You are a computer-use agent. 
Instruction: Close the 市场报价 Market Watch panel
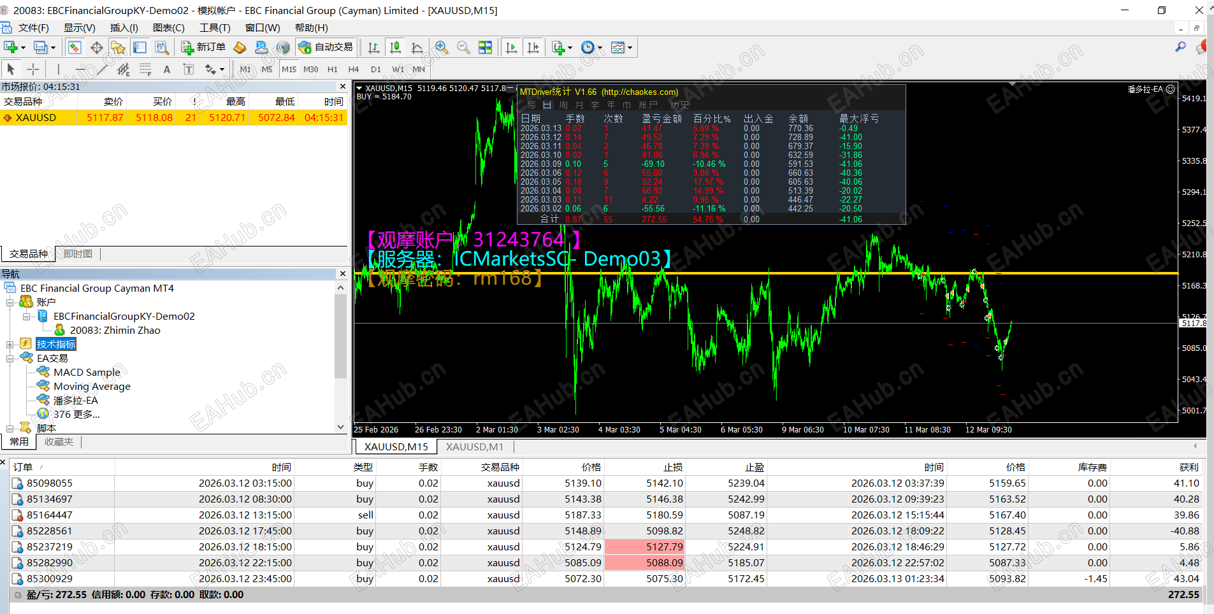[x=343, y=87]
